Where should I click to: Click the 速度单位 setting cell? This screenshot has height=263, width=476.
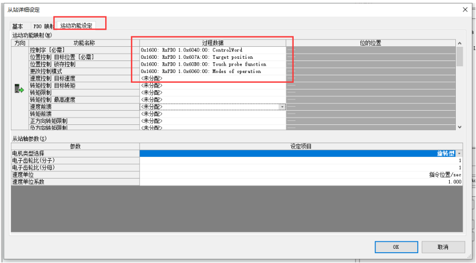point(301,175)
